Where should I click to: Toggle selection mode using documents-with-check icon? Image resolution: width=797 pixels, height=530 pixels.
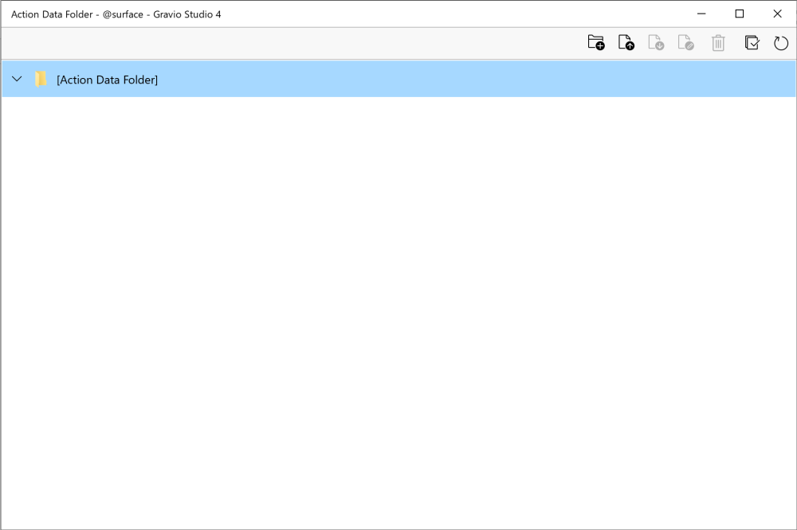click(x=752, y=42)
